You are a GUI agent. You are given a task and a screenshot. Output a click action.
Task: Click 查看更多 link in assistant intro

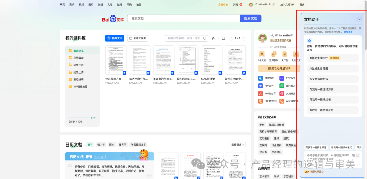coord(348,32)
